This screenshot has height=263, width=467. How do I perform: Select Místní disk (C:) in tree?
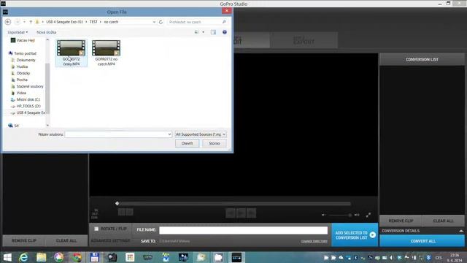(28, 99)
